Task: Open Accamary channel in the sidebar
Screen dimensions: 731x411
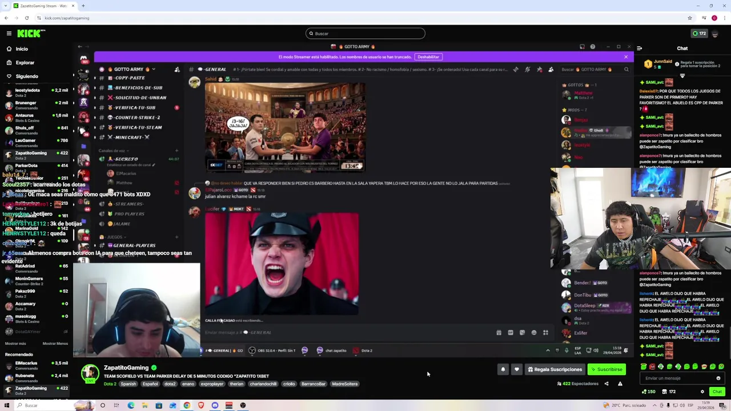Action: tap(35, 306)
